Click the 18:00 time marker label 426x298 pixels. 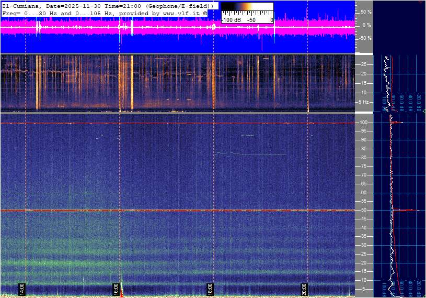(x=210, y=289)
